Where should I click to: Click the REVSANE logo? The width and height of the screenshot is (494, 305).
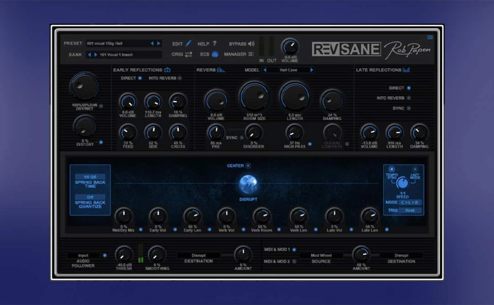[346, 49]
